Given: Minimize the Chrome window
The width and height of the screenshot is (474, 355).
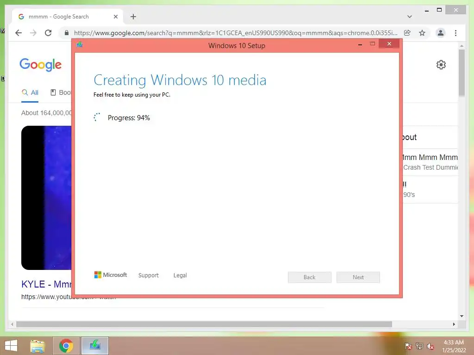Looking at the screenshot, I should (x=427, y=11).
